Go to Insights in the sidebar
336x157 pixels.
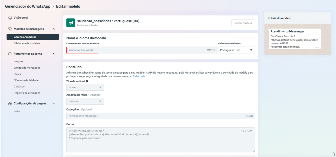coord(18,61)
